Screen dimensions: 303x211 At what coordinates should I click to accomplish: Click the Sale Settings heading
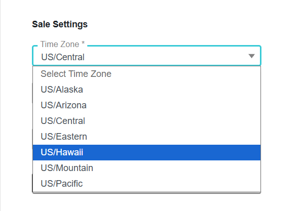click(60, 24)
